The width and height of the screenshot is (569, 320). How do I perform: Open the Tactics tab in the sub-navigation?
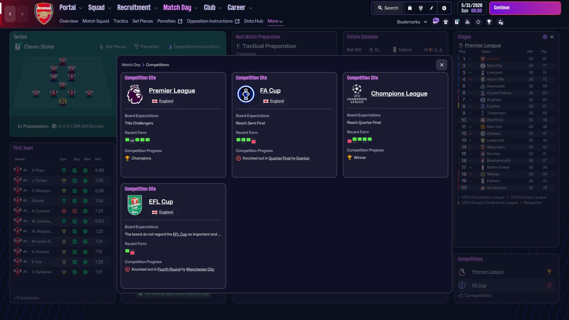click(x=120, y=21)
